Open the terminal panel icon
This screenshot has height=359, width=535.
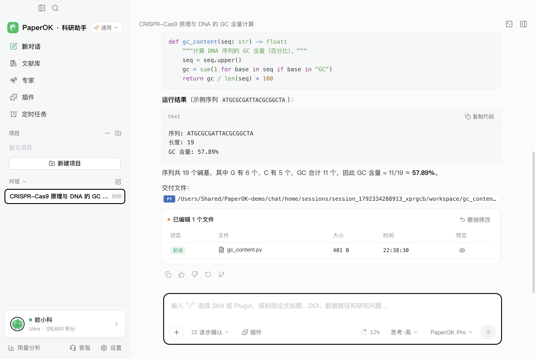pyautogui.click(x=509, y=24)
